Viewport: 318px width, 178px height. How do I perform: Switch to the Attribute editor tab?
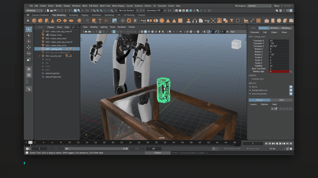pyautogui.click(x=275, y=28)
